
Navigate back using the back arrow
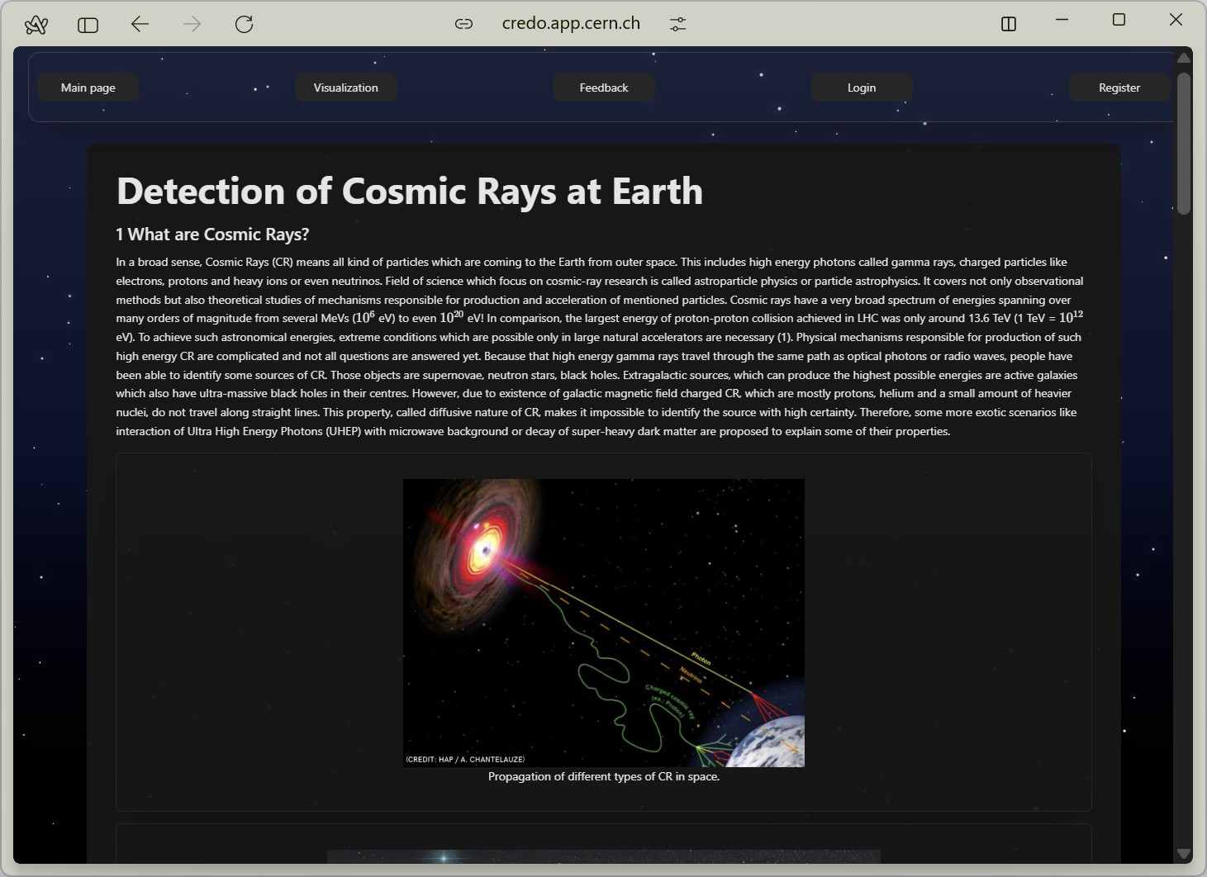[x=140, y=24]
